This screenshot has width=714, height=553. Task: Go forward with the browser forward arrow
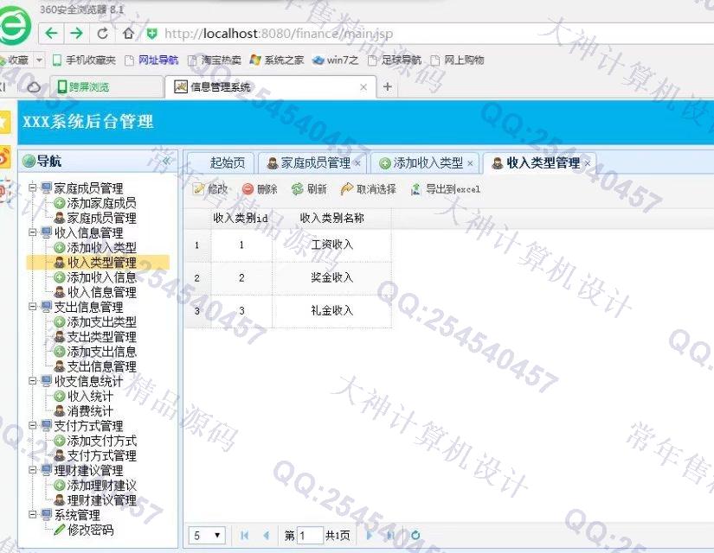point(76,33)
